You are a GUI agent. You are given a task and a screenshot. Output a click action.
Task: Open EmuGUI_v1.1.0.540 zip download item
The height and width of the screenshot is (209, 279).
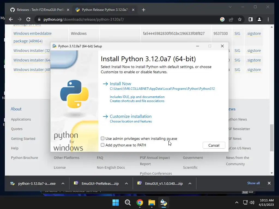pyautogui.click(x=160, y=183)
